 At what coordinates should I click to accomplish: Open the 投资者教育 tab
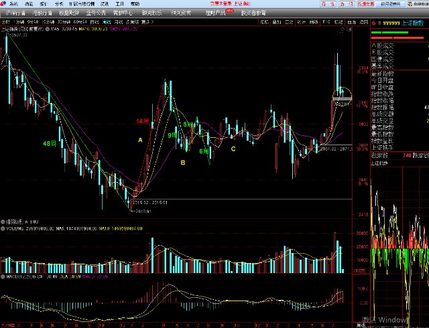pyautogui.click(x=253, y=13)
